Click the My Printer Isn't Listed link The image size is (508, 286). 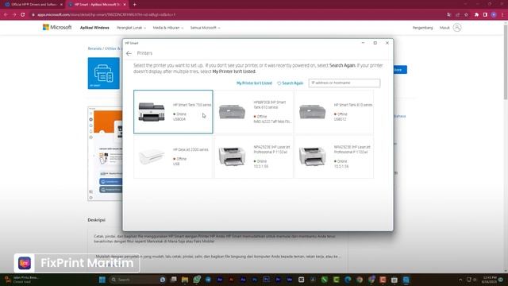pyautogui.click(x=254, y=83)
